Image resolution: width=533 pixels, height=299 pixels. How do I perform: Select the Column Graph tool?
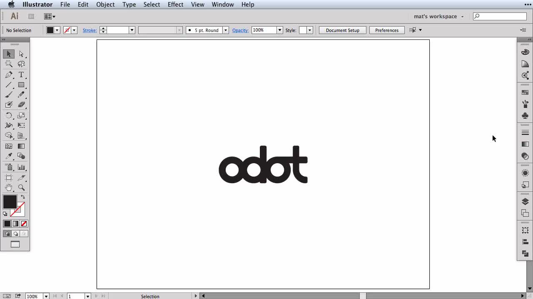(x=21, y=167)
